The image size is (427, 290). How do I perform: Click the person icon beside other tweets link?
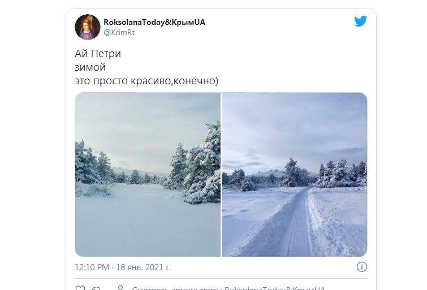pyautogui.click(x=120, y=288)
